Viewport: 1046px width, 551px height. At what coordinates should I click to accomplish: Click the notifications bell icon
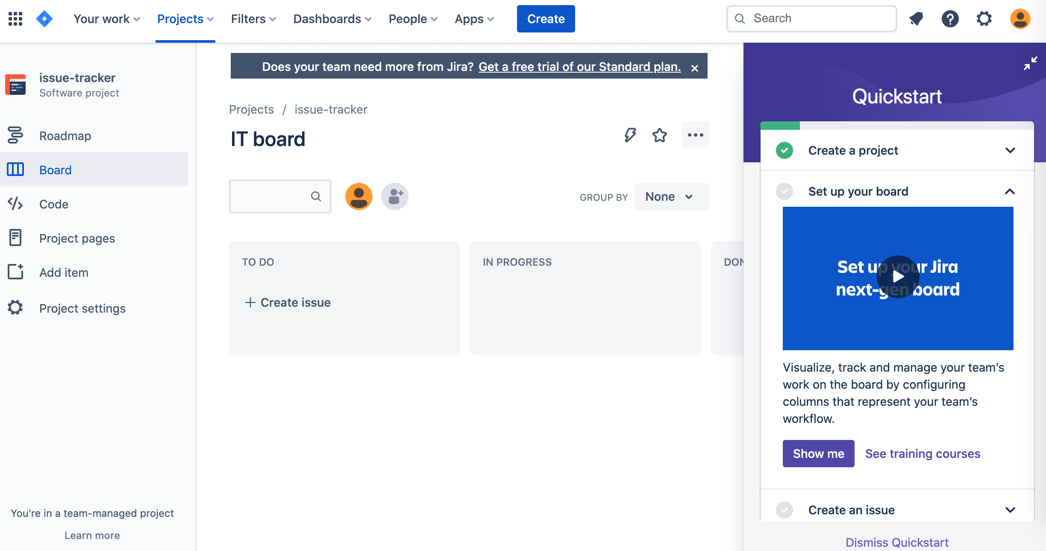pos(916,19)
